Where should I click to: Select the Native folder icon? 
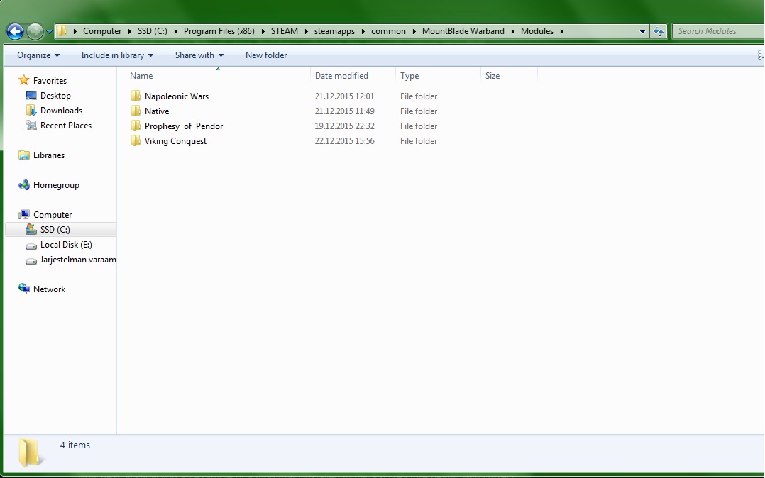[136, 111]
